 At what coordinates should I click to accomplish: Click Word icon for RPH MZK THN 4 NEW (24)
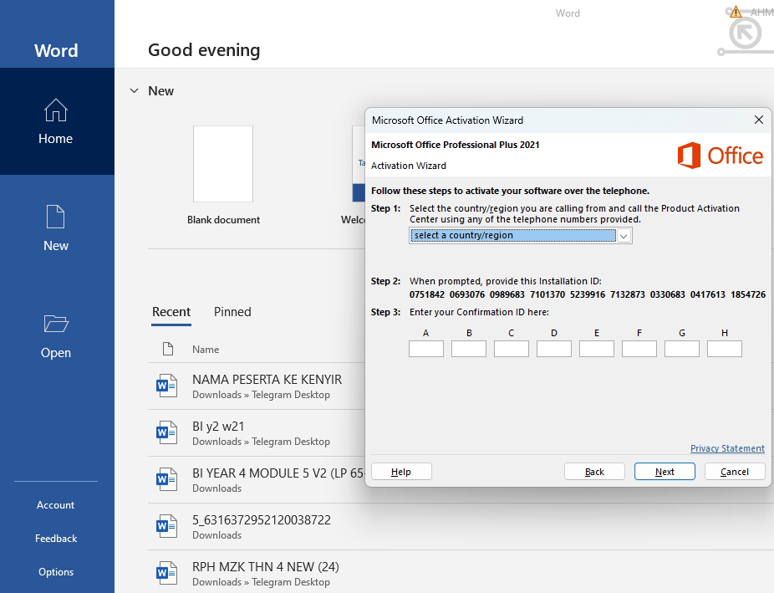tap(166, 573)
